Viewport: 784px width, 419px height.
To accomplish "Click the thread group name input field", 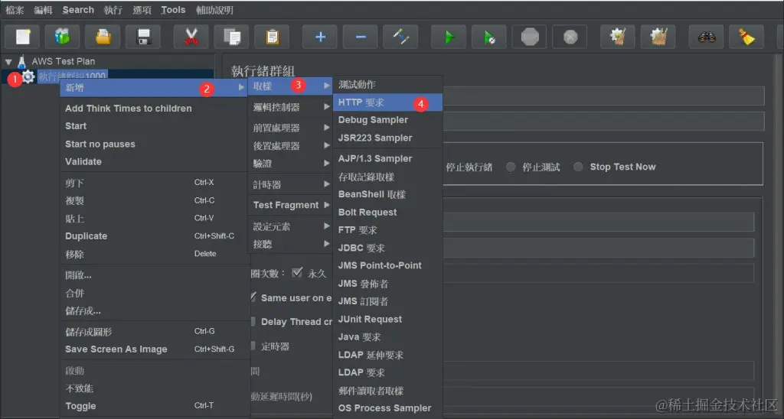I will pos(603,96).
